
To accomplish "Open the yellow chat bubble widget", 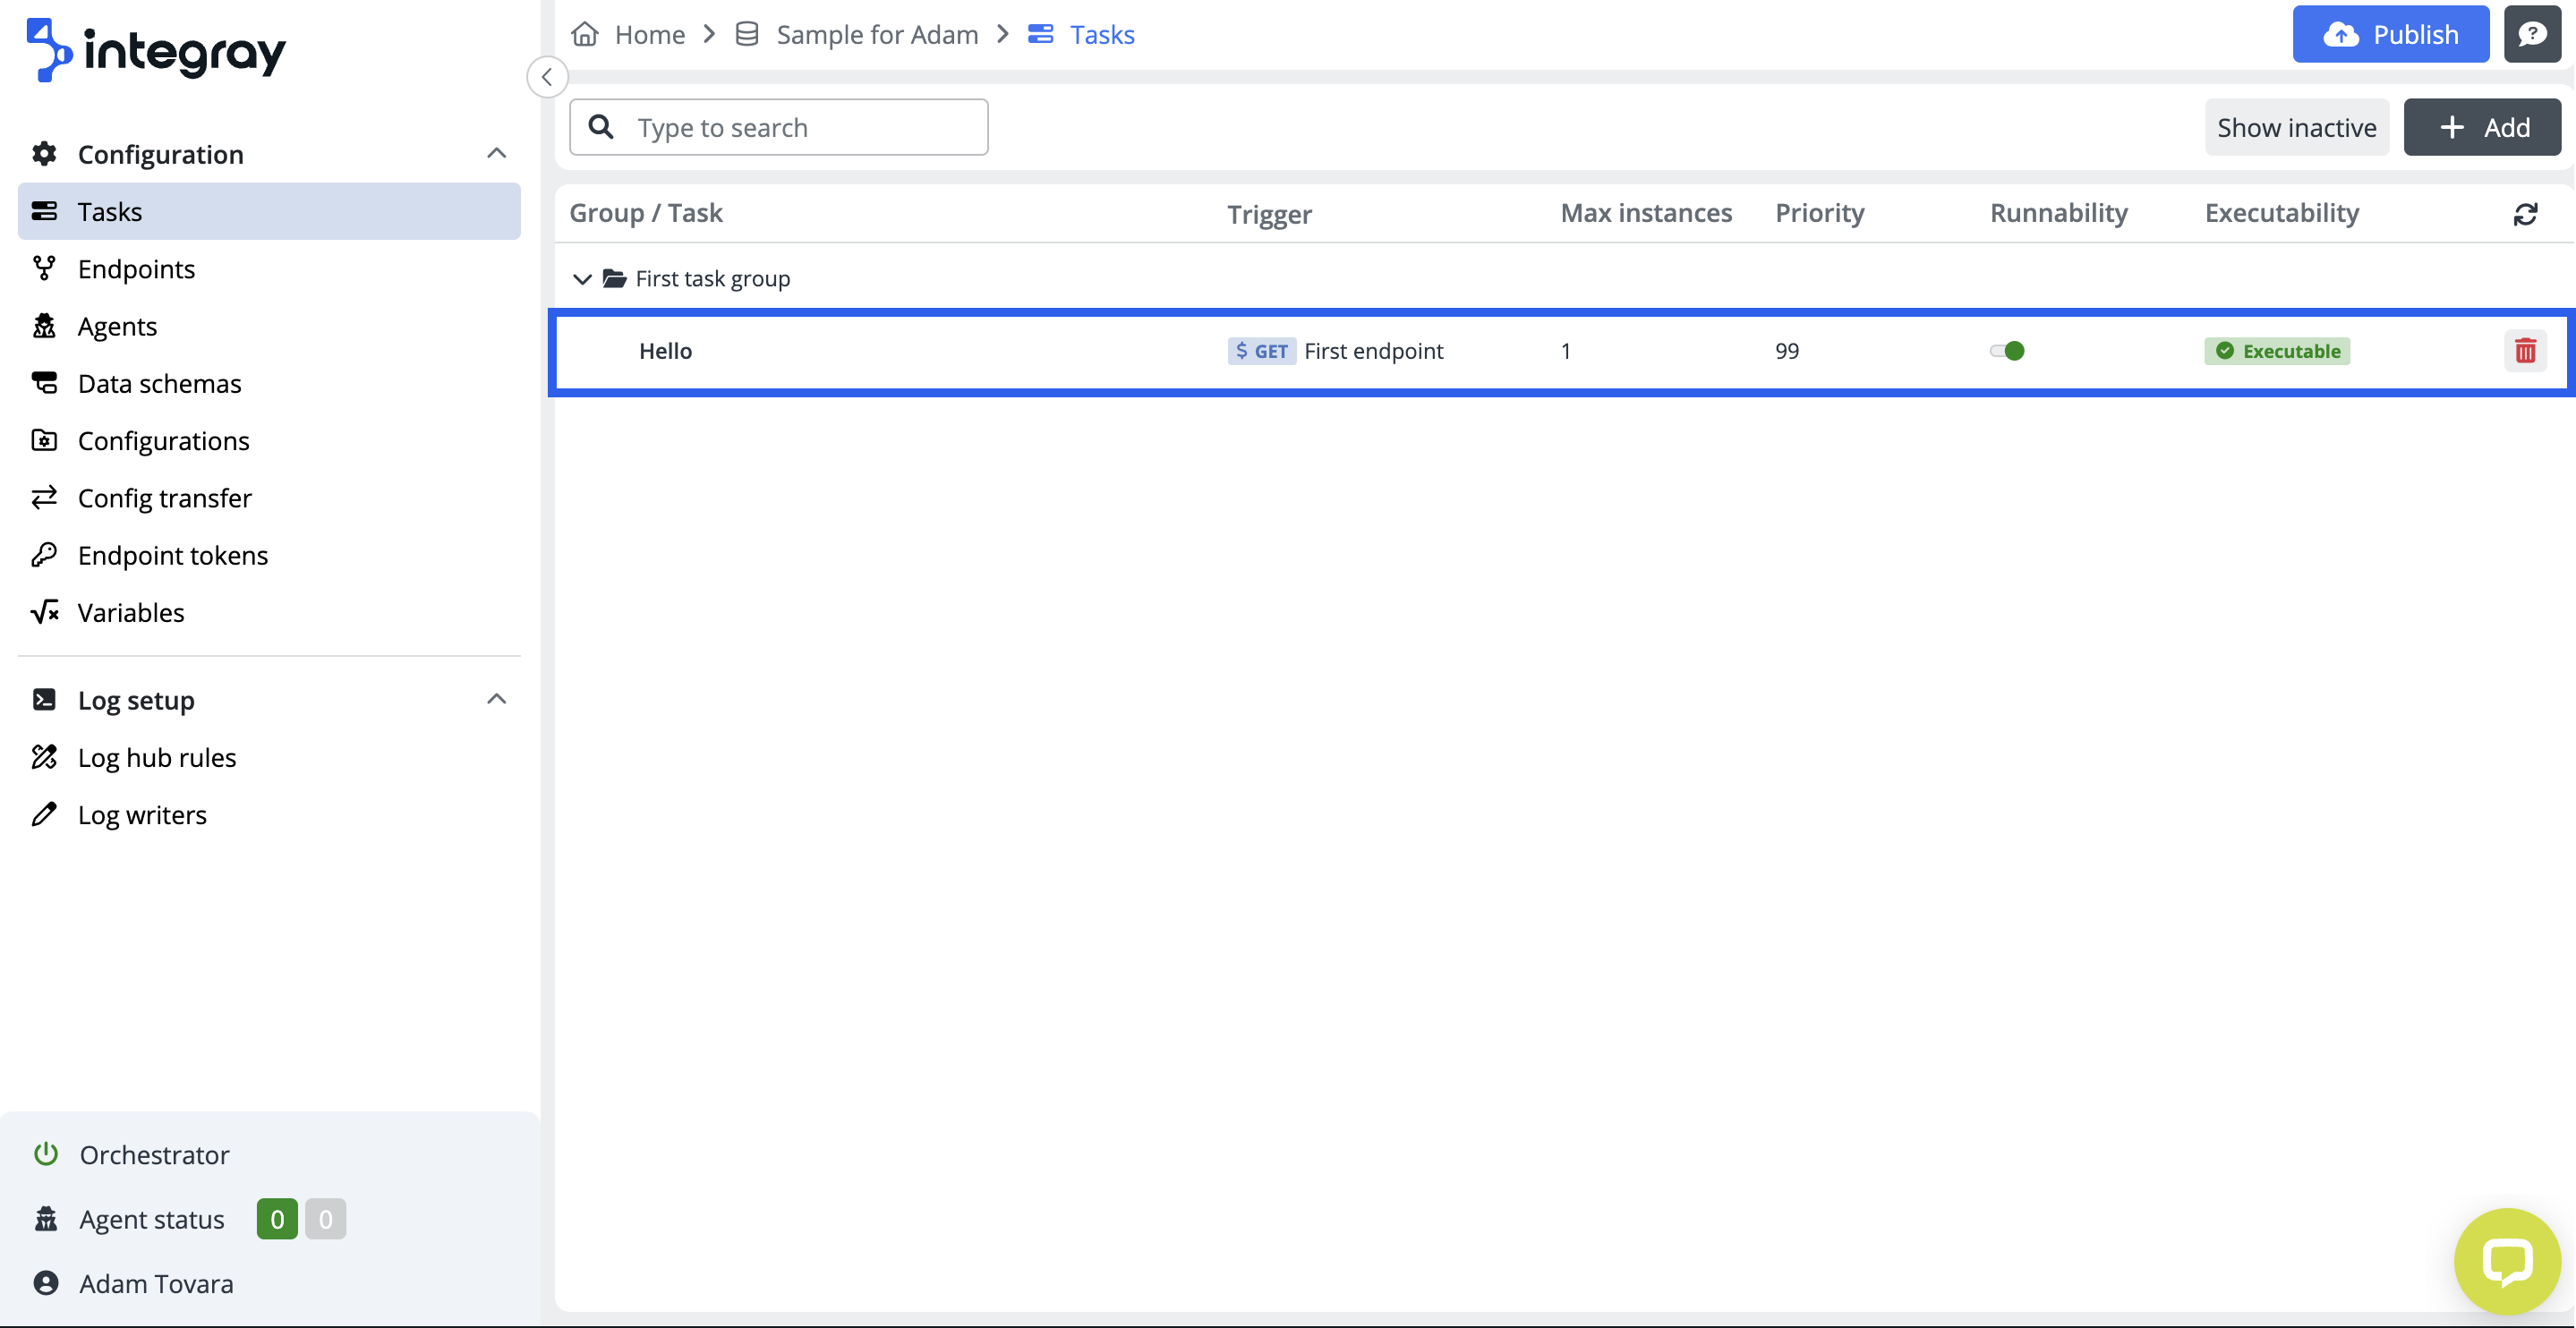I will coord(2506,1260).
